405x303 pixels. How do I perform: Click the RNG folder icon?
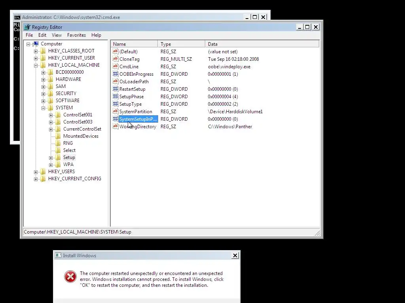(58, 143)
